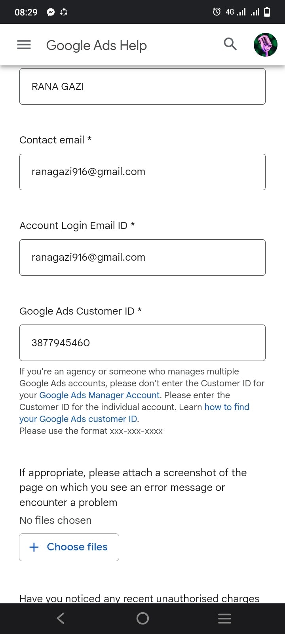Image resolution: width=285 pixels, height=634 pixels.
Task: Open the profile avatar with microphone
Action: (265, 45)
